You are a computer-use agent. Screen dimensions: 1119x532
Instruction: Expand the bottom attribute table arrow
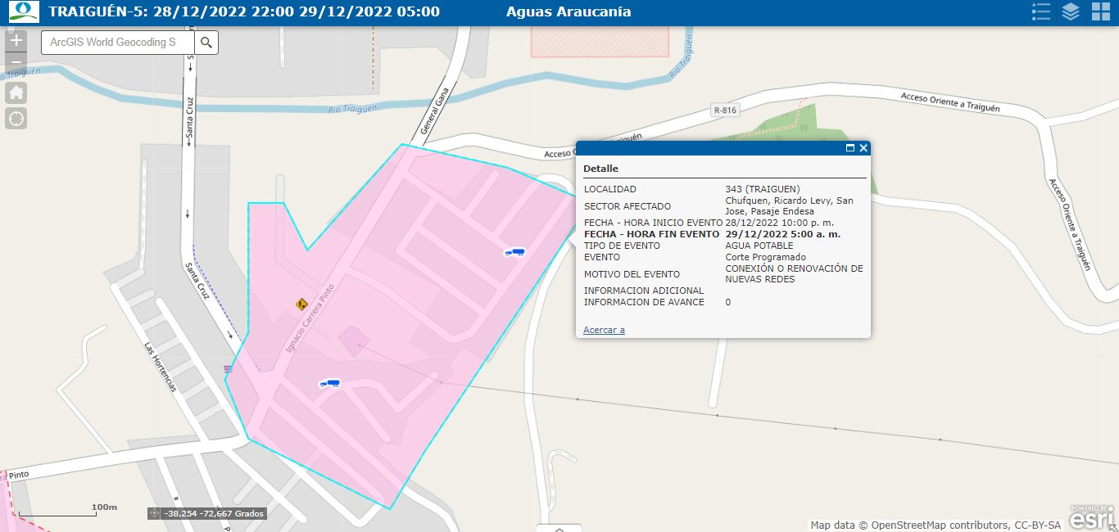[559, 528]
